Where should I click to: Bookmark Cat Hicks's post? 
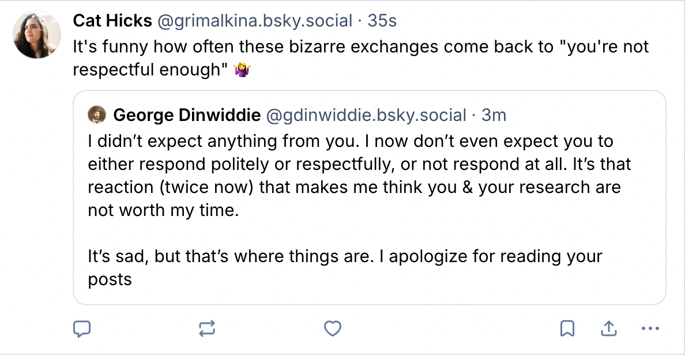click(567, 328)
